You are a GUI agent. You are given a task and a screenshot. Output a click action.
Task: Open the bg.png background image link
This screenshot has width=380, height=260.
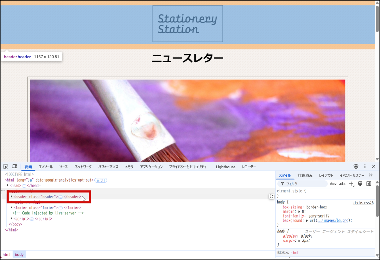point(333,220)
